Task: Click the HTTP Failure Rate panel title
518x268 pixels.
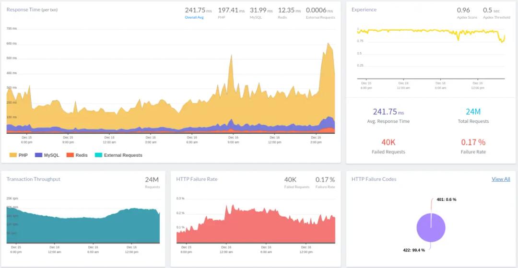Action: 197,179
